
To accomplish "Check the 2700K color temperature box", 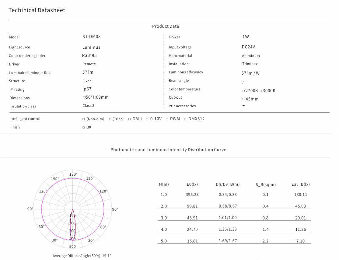I will tap(243, 91).
